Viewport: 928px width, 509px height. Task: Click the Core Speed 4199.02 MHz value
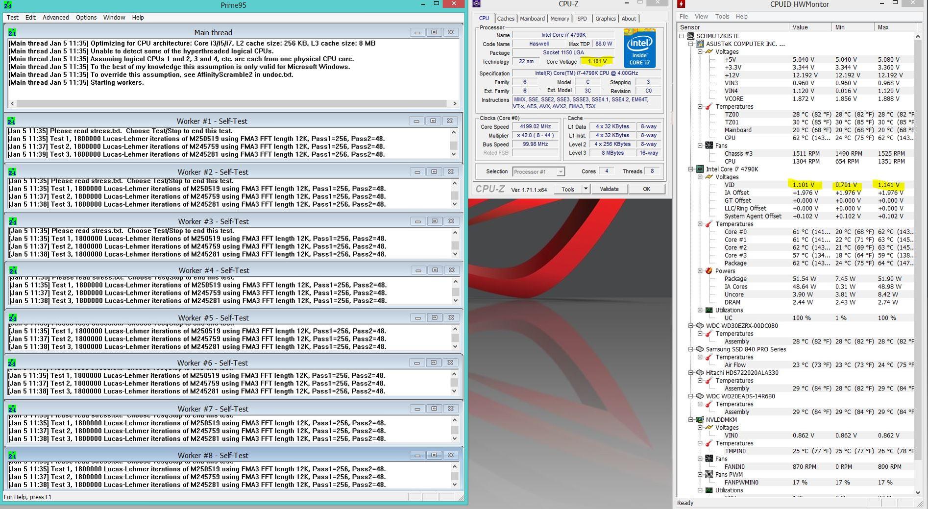(535, 126)
